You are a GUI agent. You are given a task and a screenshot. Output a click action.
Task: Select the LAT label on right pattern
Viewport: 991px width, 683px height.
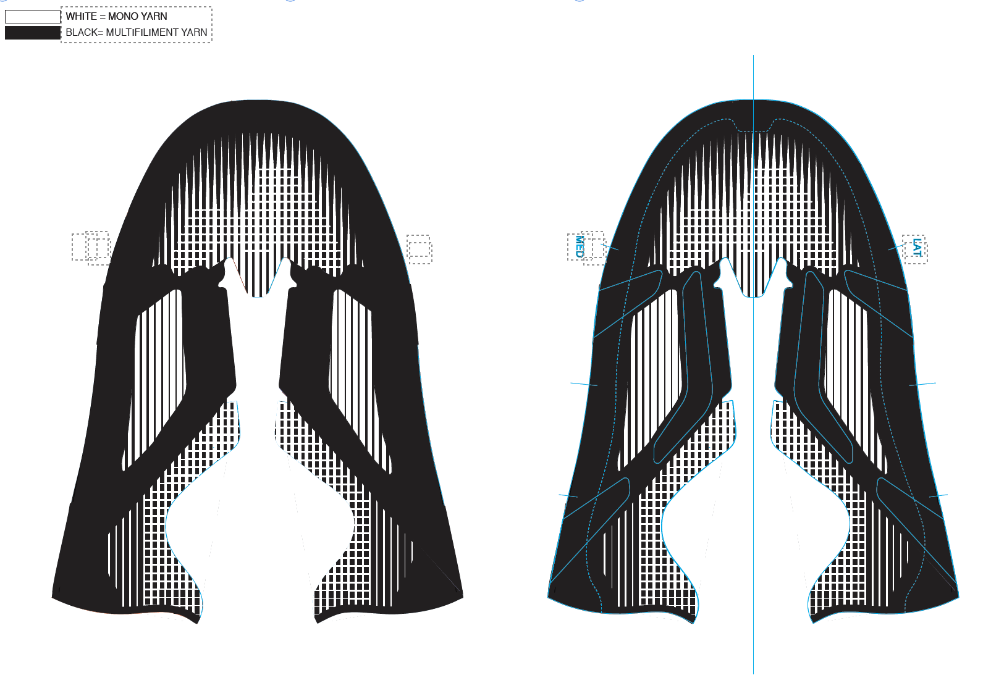pyautogui.click(x=919, y=247)
